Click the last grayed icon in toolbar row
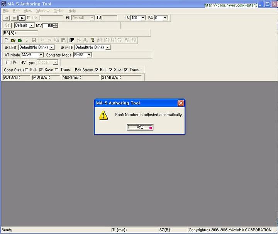Viewport: 278px width, 234px height. (134, 40)
